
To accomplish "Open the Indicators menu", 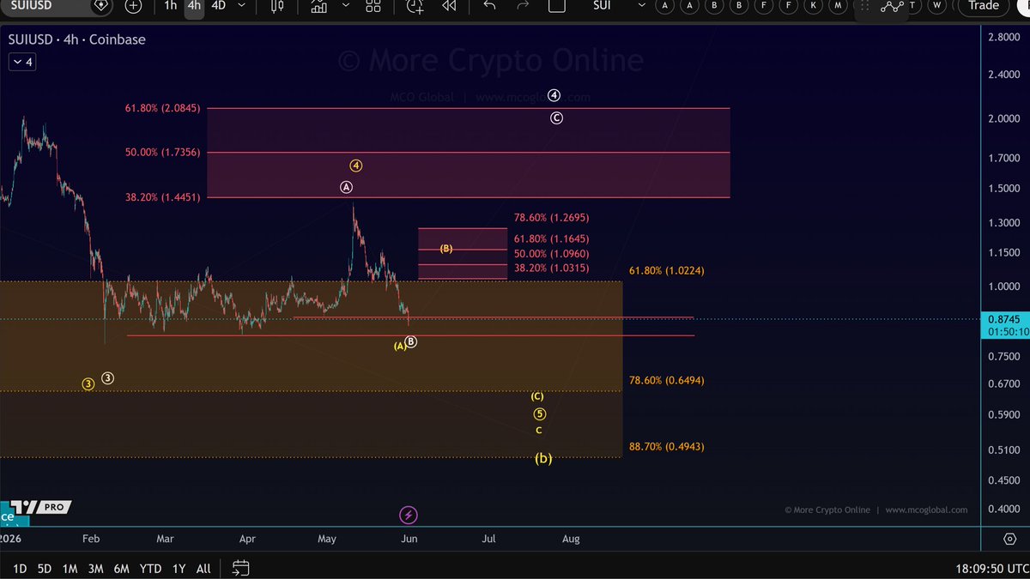I will (318, 6).
